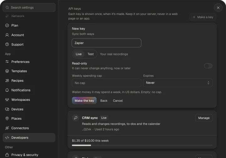This screenshot has height=158, width=226.
Task: Click the '_Q2xk' key suffix text
Action: click(87, 129)
